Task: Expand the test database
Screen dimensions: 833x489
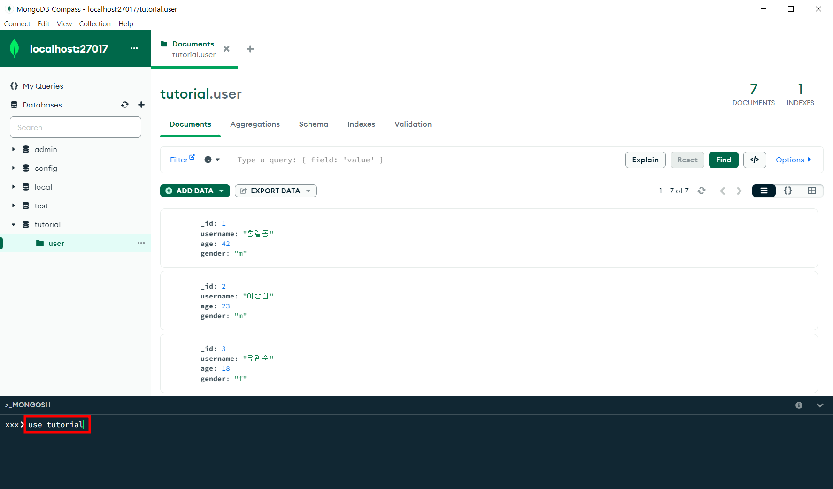Action: pyautogui.click(x=14, y=206)
